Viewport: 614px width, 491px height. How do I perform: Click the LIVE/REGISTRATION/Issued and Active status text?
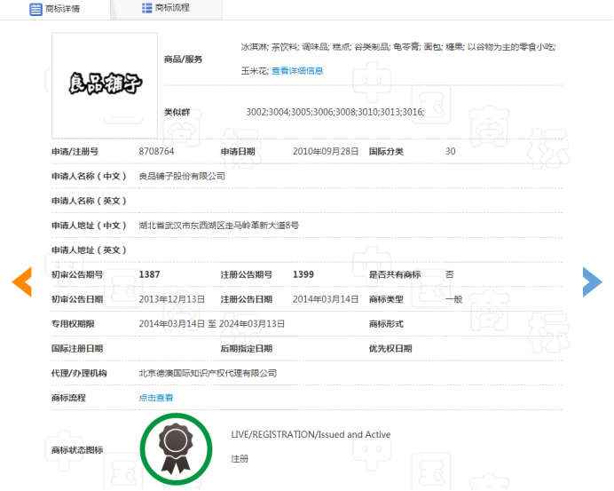pos(311,435)
